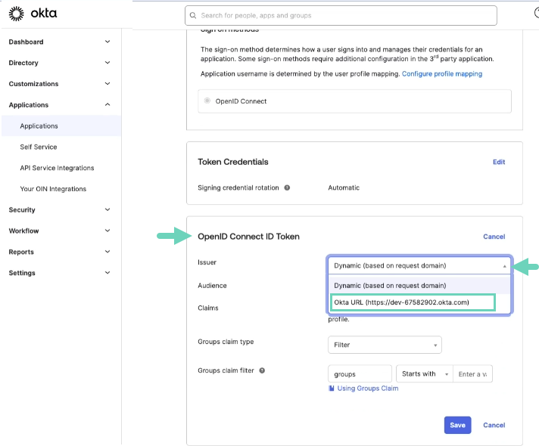Expand the Dashboard sidebar section
539x446 pixels.
tap(107, 42)
